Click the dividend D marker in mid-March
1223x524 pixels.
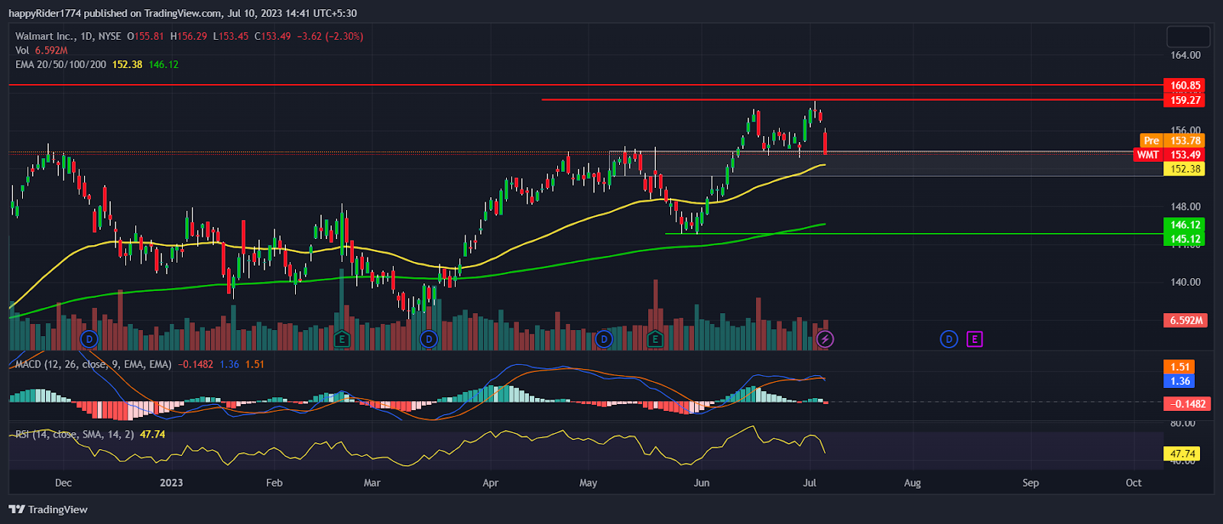[x=429, y=338]
